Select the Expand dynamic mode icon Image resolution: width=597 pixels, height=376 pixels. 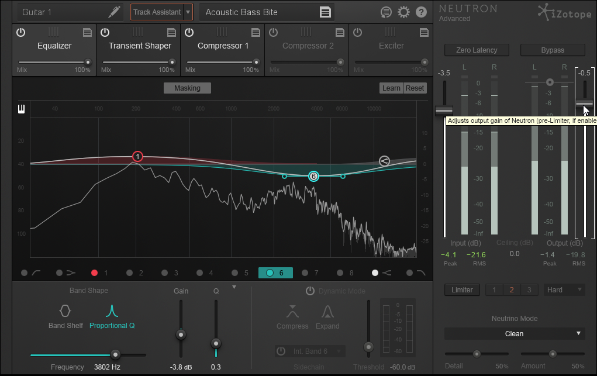click(327, 311)
